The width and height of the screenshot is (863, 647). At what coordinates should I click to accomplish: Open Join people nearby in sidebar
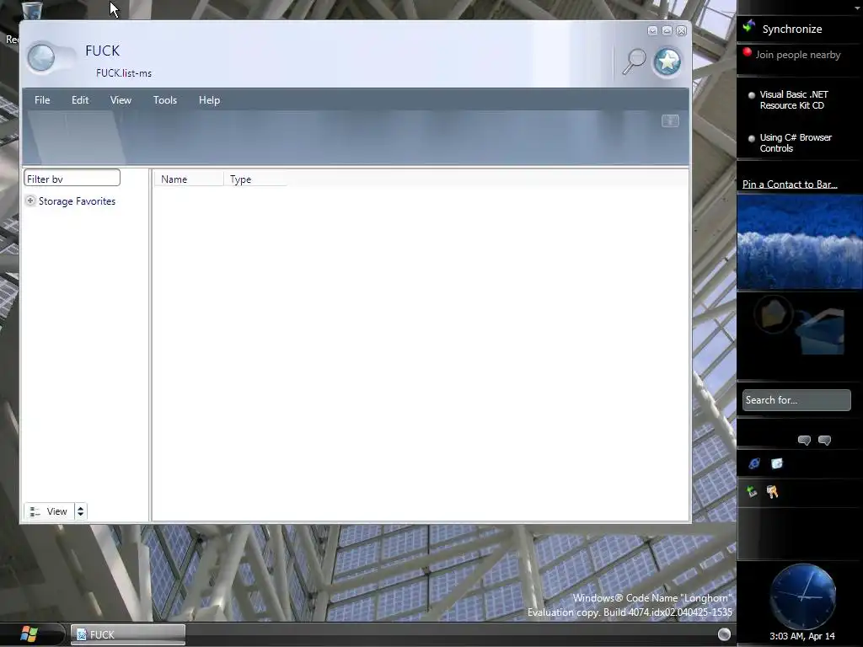tap(797, 55)
